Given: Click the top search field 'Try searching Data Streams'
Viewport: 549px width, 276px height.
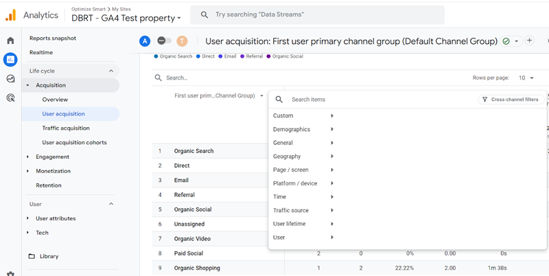Looking at the screenshot, I should pos(317,14).
